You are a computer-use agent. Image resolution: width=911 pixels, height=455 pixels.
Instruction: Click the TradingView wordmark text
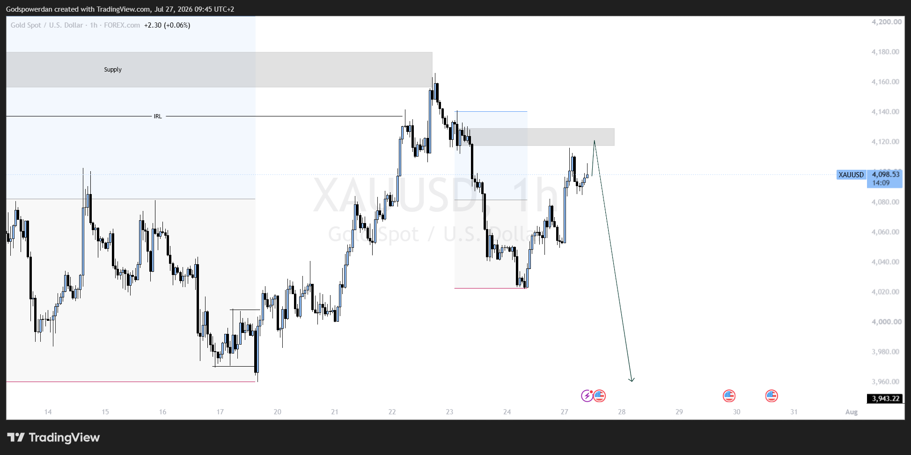(x=64, y=438)
